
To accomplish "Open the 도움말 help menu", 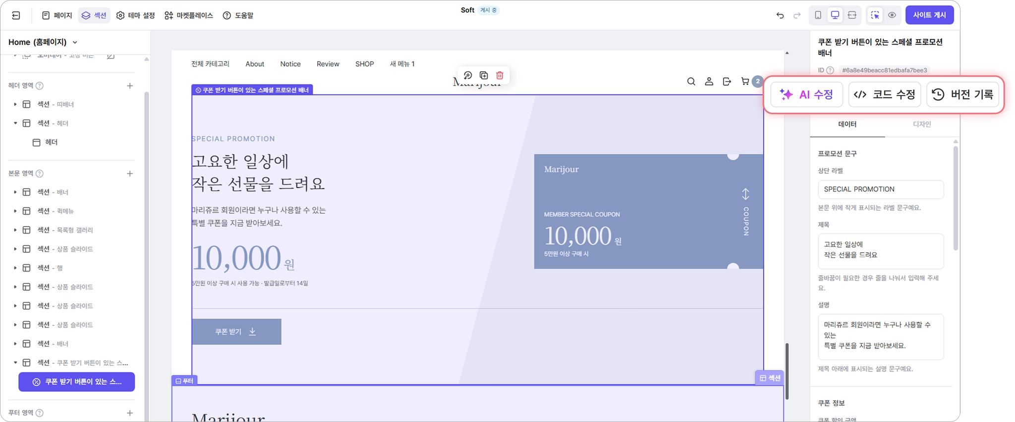I will tap(238, 15).
